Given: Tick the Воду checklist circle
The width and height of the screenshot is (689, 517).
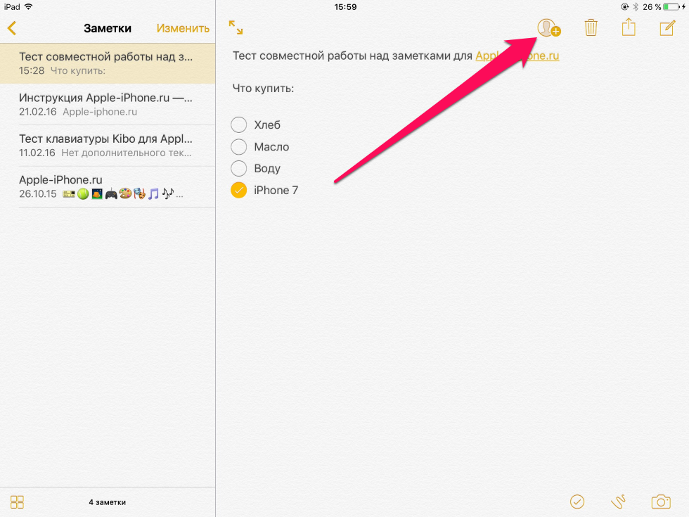Looking at the screenshot, I should tap(239, 169).
